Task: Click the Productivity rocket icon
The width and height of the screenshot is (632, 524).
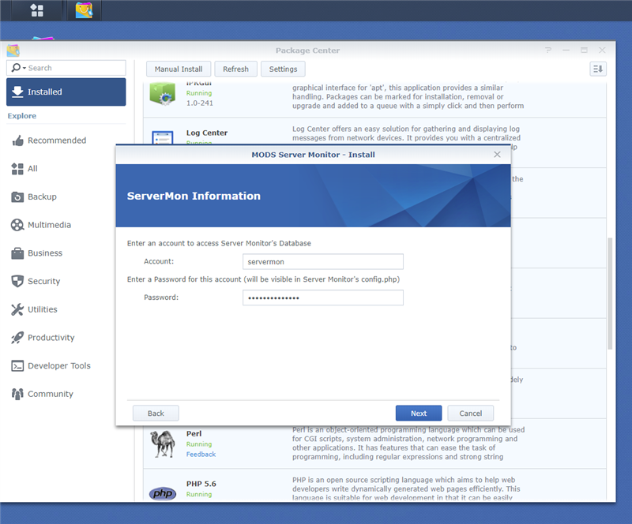Action: (17, 338)
